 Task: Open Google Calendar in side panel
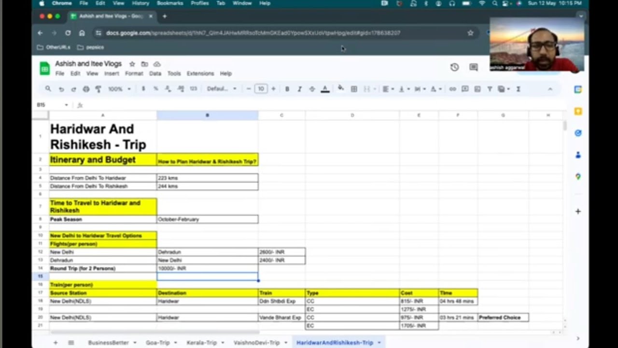click(x=578, y=89)
